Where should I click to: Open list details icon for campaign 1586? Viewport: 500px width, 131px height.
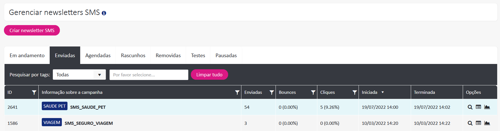tap(478, 123)
